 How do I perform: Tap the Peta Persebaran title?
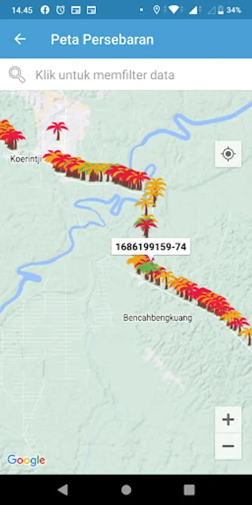102,39
